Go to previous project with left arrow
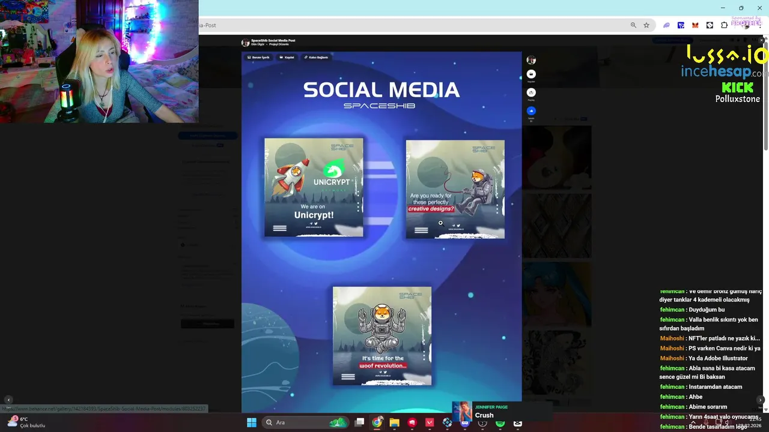The image size is (769, 432). click(8, 400)
